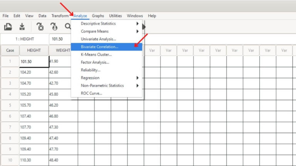Open the Windows menu
This screenshot has width=296, height=166.
click(135, 16)
